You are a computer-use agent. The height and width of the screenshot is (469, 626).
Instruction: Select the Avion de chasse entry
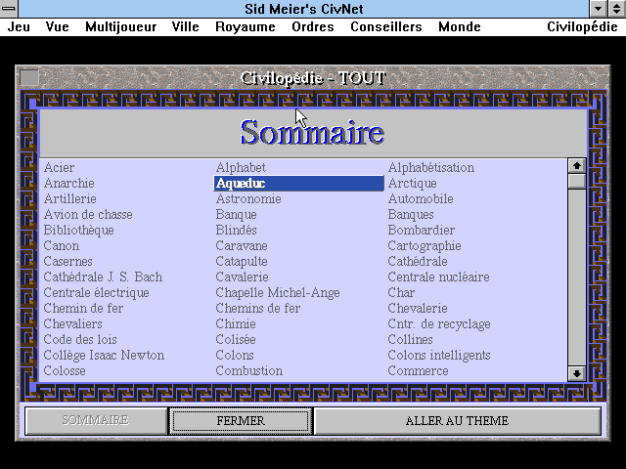pos(88,214)
